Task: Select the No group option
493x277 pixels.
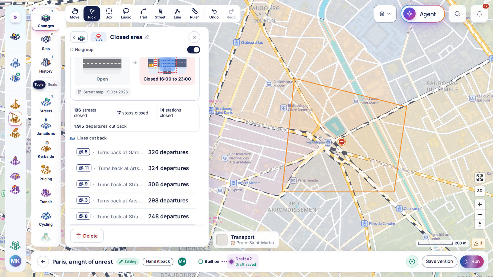Action: pos(82,50)
